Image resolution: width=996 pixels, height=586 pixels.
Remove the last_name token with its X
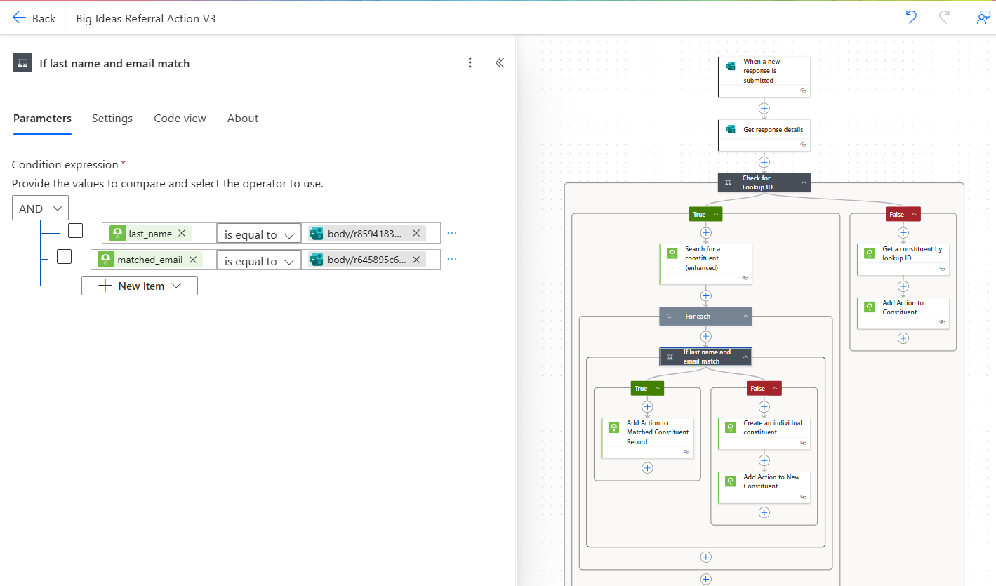click(x=181, y=233)
